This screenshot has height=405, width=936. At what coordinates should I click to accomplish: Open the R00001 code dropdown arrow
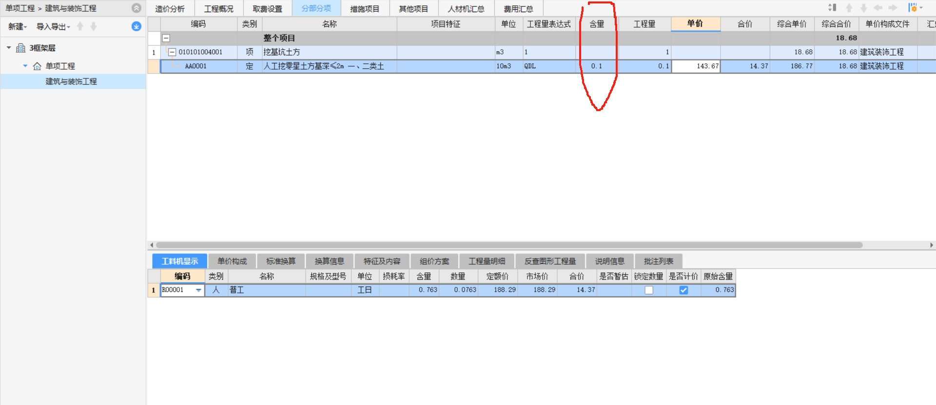[x=198, y=290]
